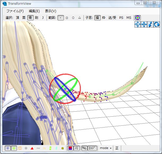The height and width of the screenshot is (154, 162).
Task: Open the 枠 sub-window
Action: tap(104, 18)
